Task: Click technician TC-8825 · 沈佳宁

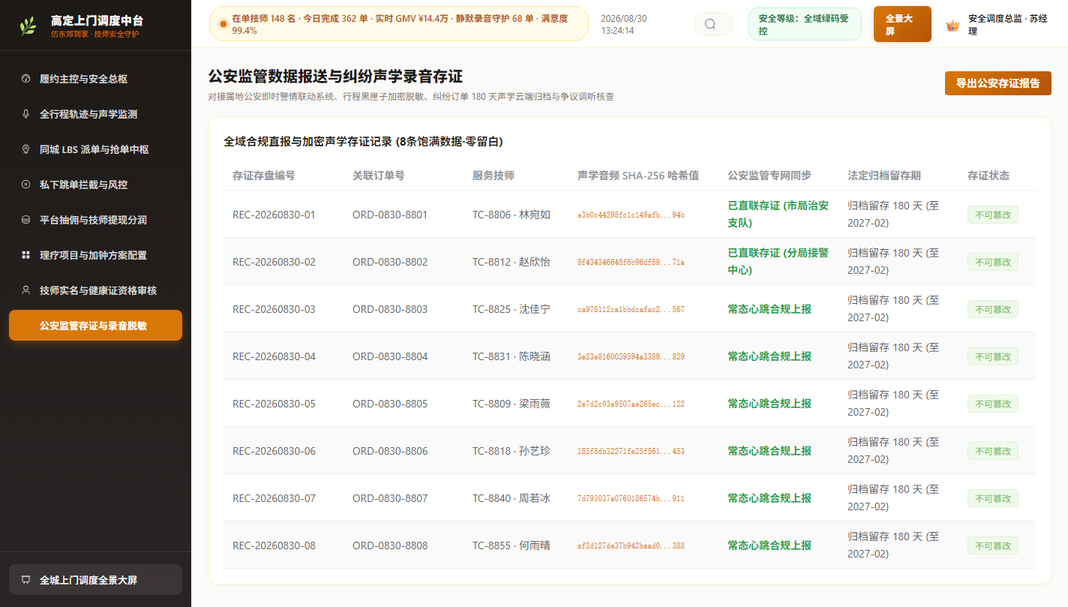Action: [511, 309]
